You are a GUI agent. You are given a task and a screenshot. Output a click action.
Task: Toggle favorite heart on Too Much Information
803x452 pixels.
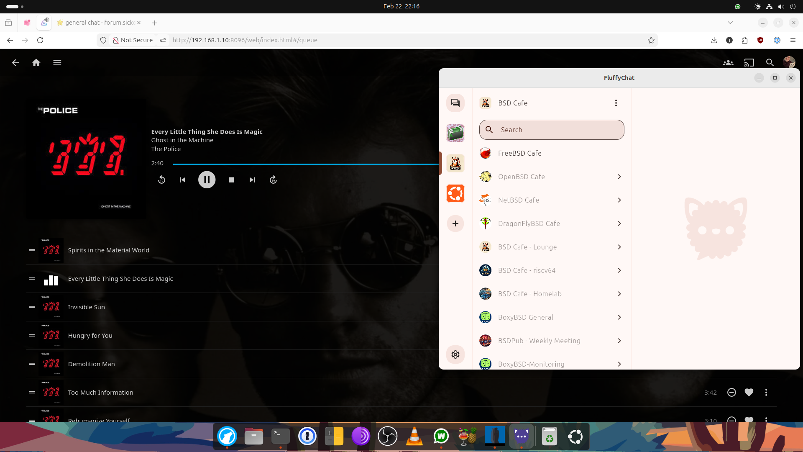pyautogui.click(x=749, y=392)
